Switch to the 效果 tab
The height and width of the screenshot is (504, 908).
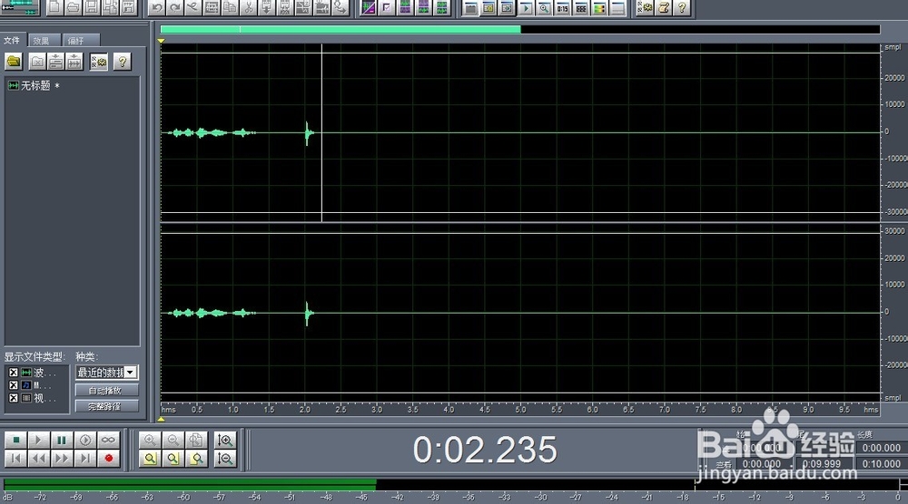(x=42, y=41)
